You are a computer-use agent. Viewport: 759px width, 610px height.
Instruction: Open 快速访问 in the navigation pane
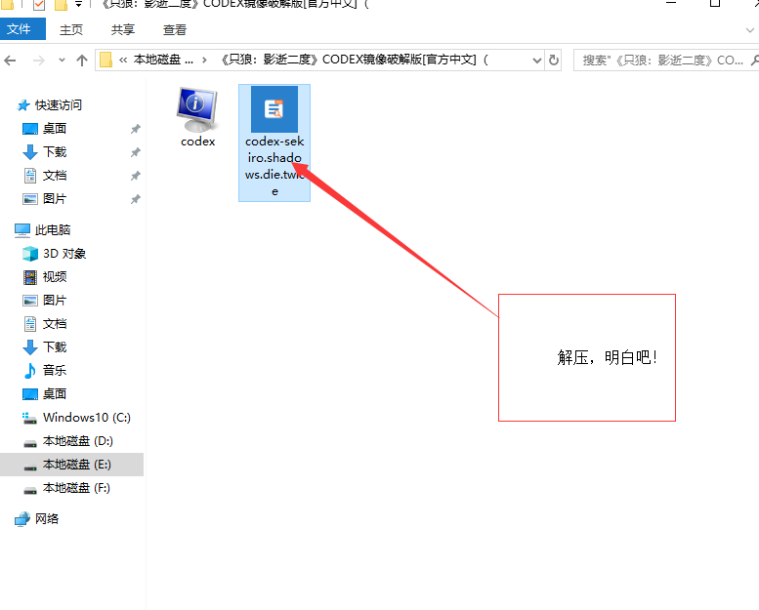coord(58,105)
